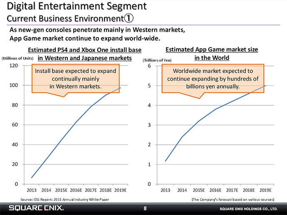The width and height of the screenshot is (287, 215).
Task: Click the callout "Install base expected to expand continually mainly in Western markets."
Action: tap(76, 79)
